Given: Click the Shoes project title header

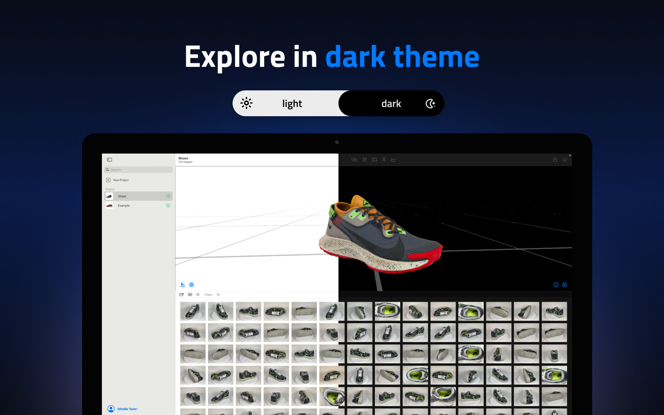Looking at the screenshot, I should click(x=183, y=158).
